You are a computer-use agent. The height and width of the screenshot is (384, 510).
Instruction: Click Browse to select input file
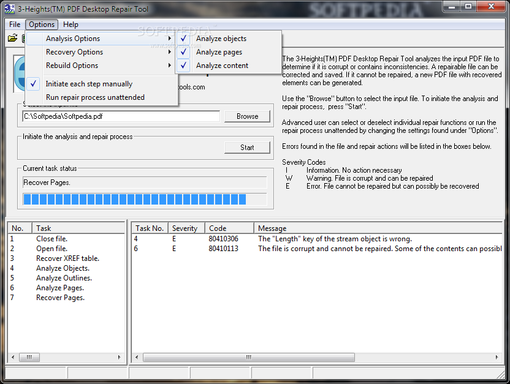(x=247, y=116)
